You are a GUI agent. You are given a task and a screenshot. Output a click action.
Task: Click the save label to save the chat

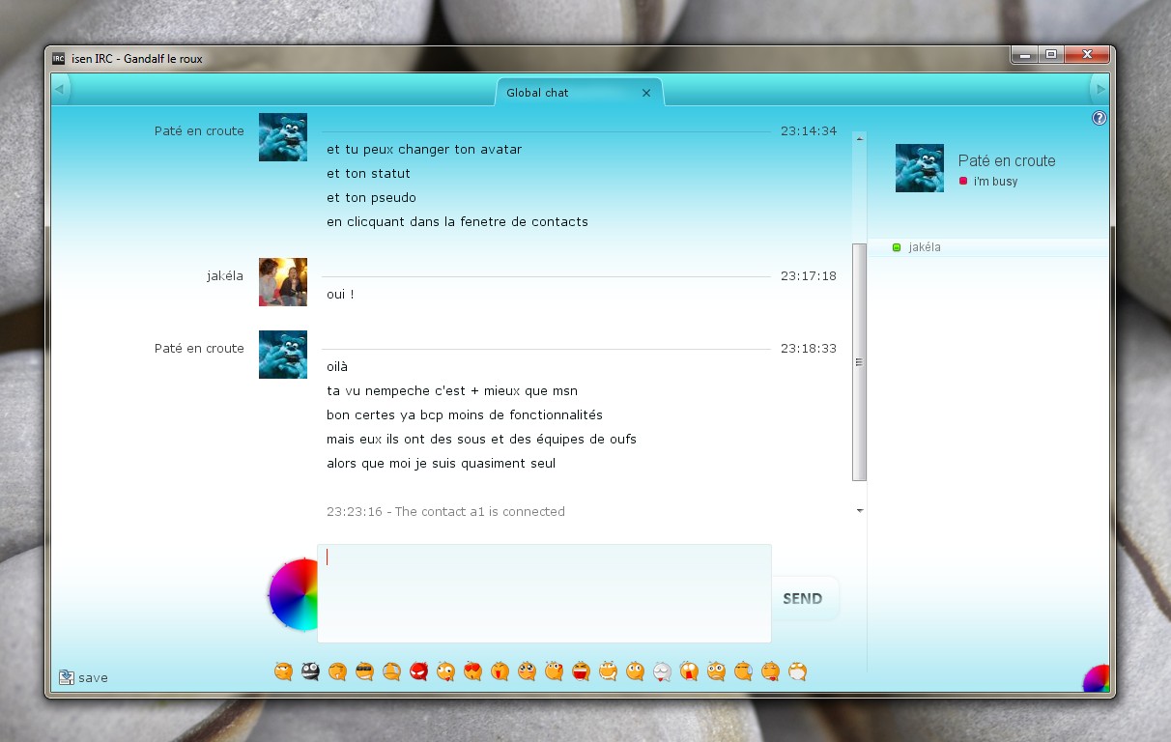pyautogui.click(x=93, y=678)
